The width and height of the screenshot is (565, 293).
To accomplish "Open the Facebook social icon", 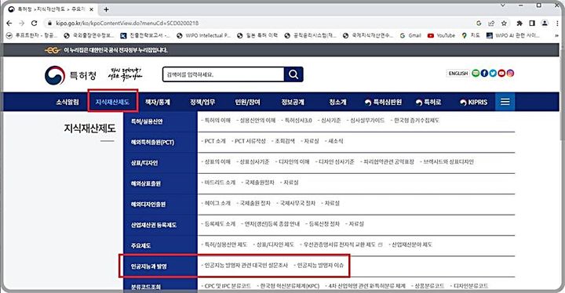I will tap(484, 73).
